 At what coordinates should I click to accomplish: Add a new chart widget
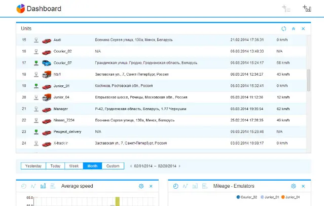point(307,9)
